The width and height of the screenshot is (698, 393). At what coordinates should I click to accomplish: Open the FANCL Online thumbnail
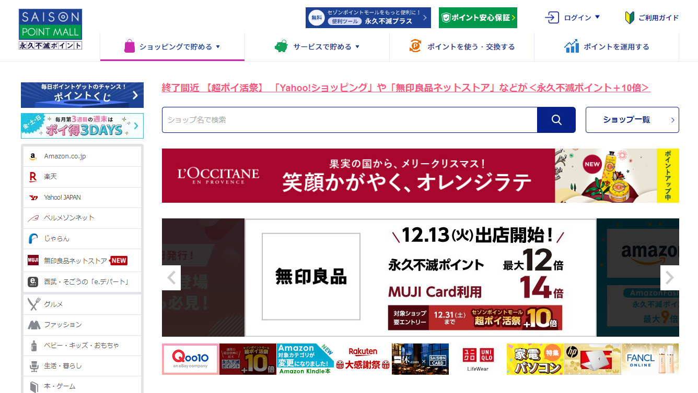coord(650,359)
